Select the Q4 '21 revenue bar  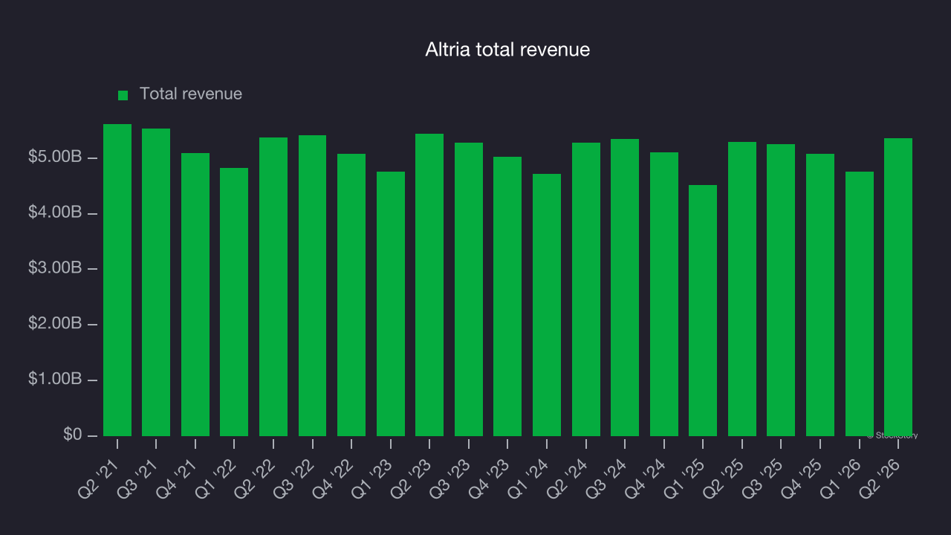195,294
